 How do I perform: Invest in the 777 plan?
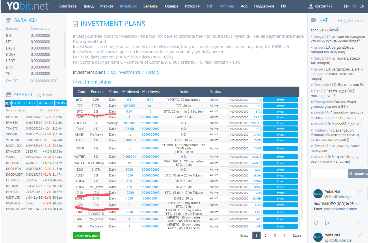[x=280, y=106]
